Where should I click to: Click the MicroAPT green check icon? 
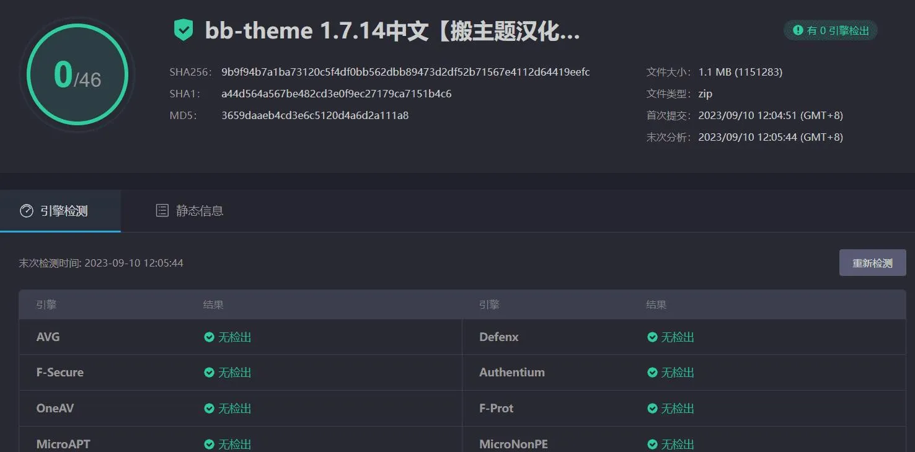tap(209, 445)
